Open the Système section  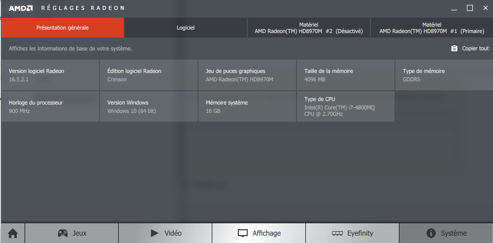coord(446,233)
